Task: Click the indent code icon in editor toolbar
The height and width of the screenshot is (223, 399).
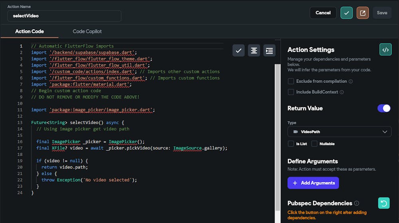Action: coord(269,50)
